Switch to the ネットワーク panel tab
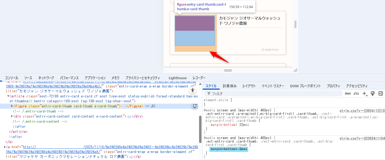The width and height of the screenshot is (385, 160). point(46,78)
